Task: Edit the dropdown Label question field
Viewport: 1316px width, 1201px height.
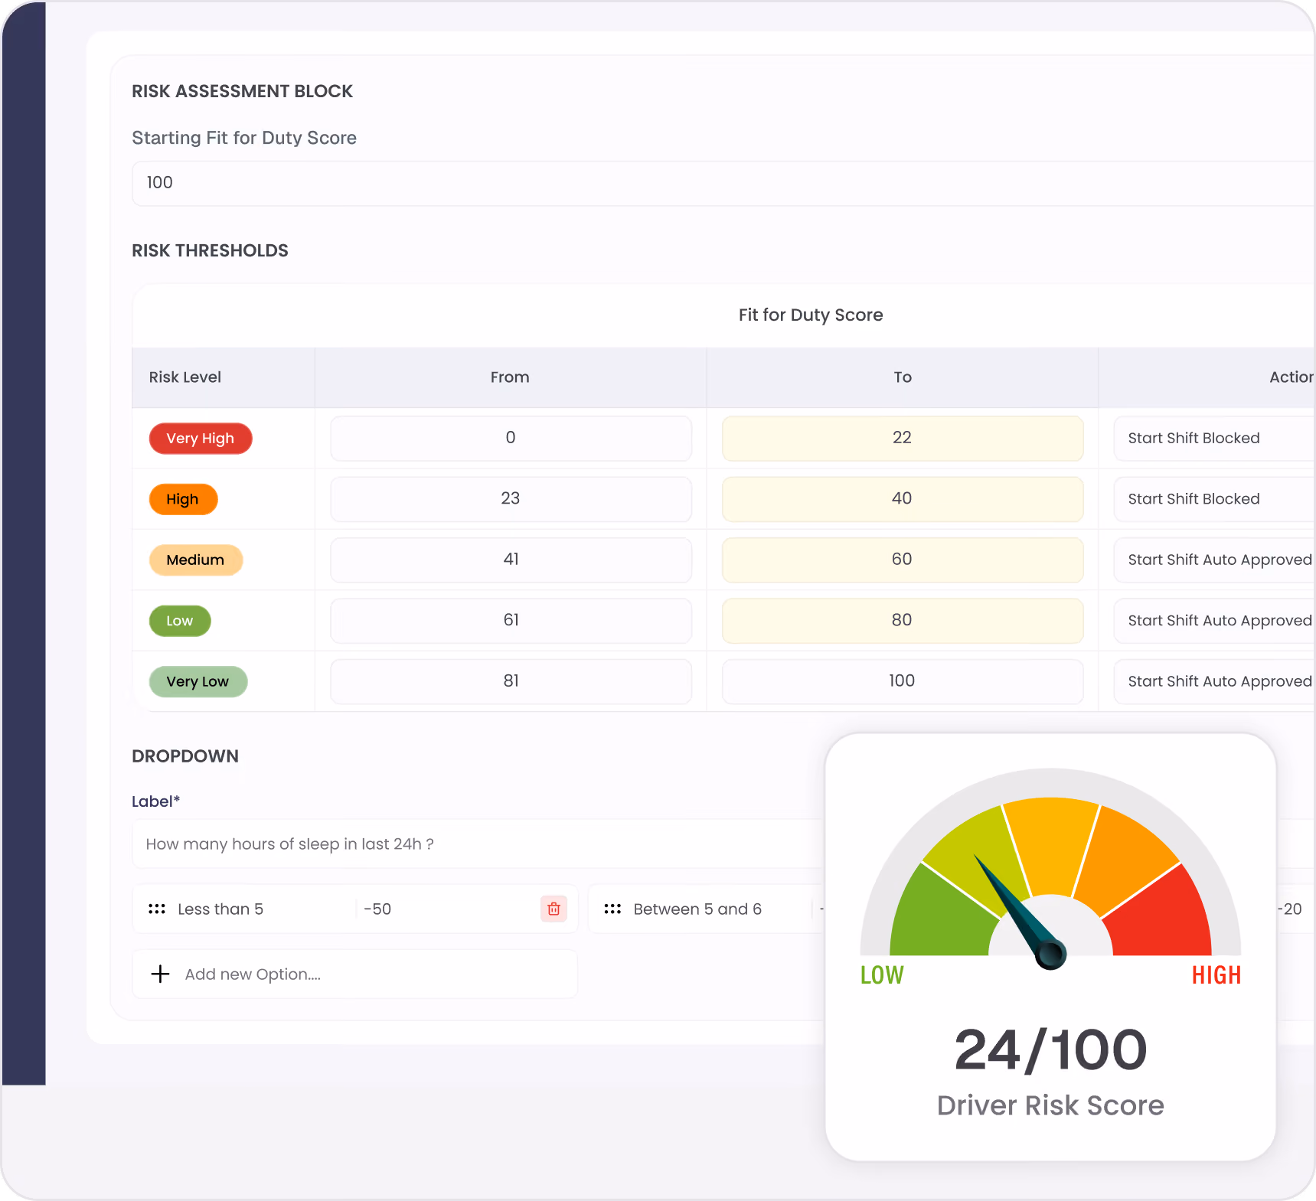Action: [x=478, y=844]
